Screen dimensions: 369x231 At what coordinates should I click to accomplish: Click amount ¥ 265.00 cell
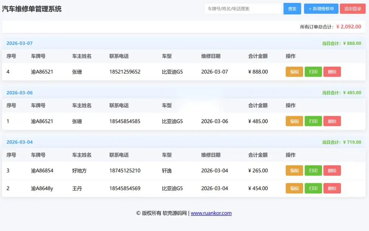pos(258,170)
